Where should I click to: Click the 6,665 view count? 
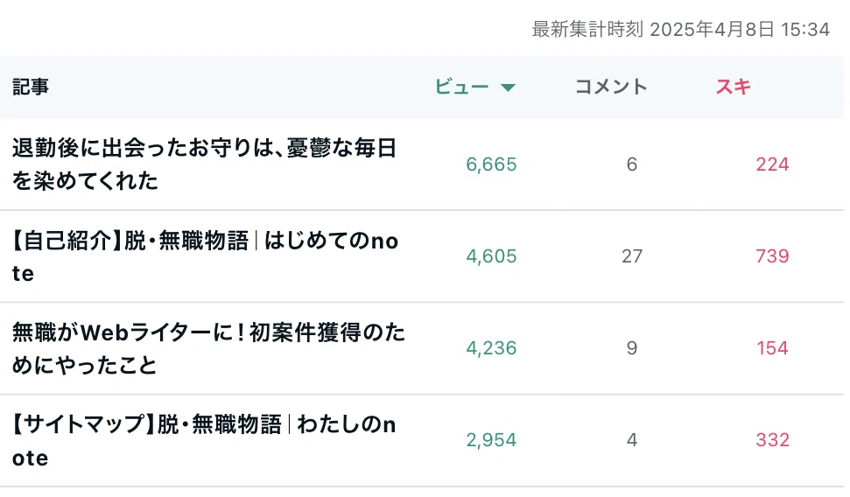(x=491, y=164)
